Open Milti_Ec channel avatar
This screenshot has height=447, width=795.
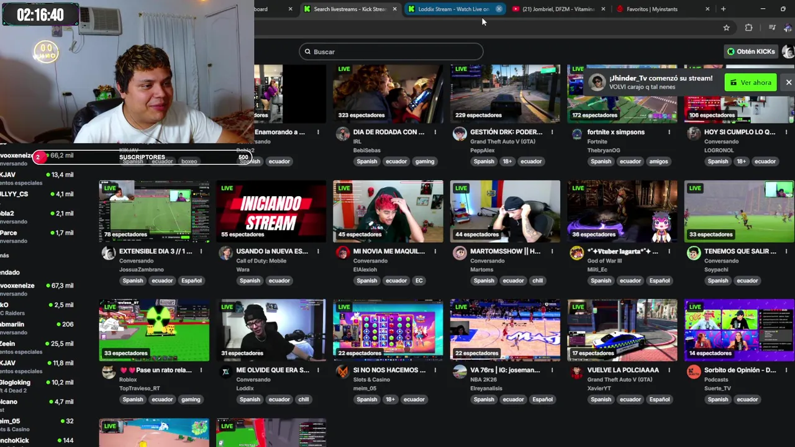(577, 253)
